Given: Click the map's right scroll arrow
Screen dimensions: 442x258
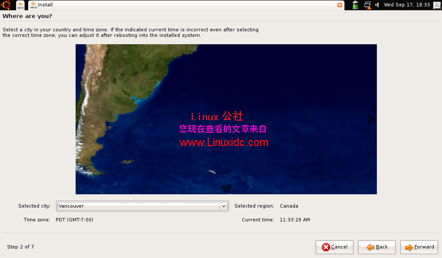Looking at the screenshot, I should click(371, 119).
